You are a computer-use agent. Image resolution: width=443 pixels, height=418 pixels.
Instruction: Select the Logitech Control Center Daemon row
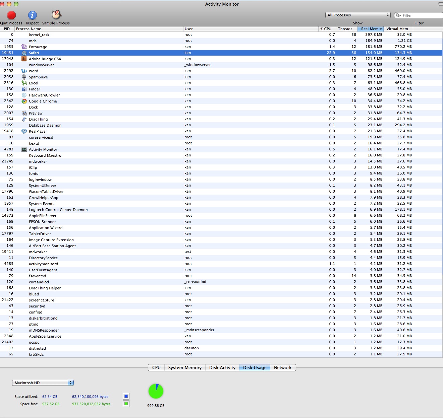pos(221,210)
